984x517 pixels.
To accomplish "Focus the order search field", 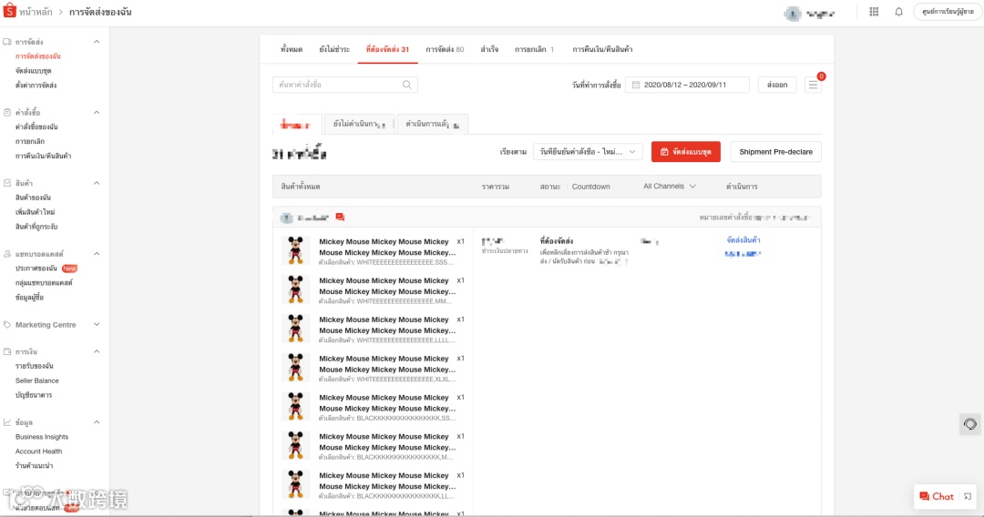I will click(345, 85).
